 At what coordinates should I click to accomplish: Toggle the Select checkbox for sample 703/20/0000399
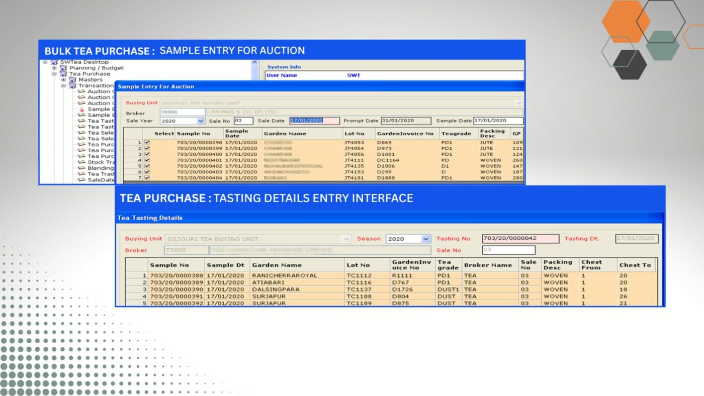(147, 148)
